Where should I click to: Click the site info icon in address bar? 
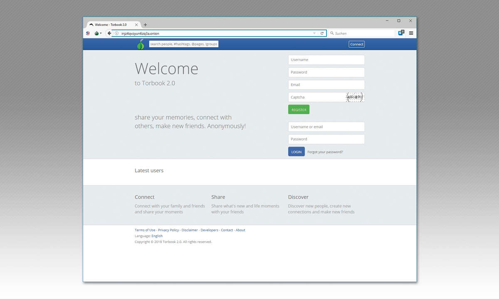(x=117, y=33)
